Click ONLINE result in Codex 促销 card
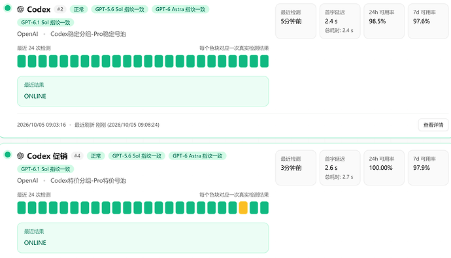 [x=35, y=243]
